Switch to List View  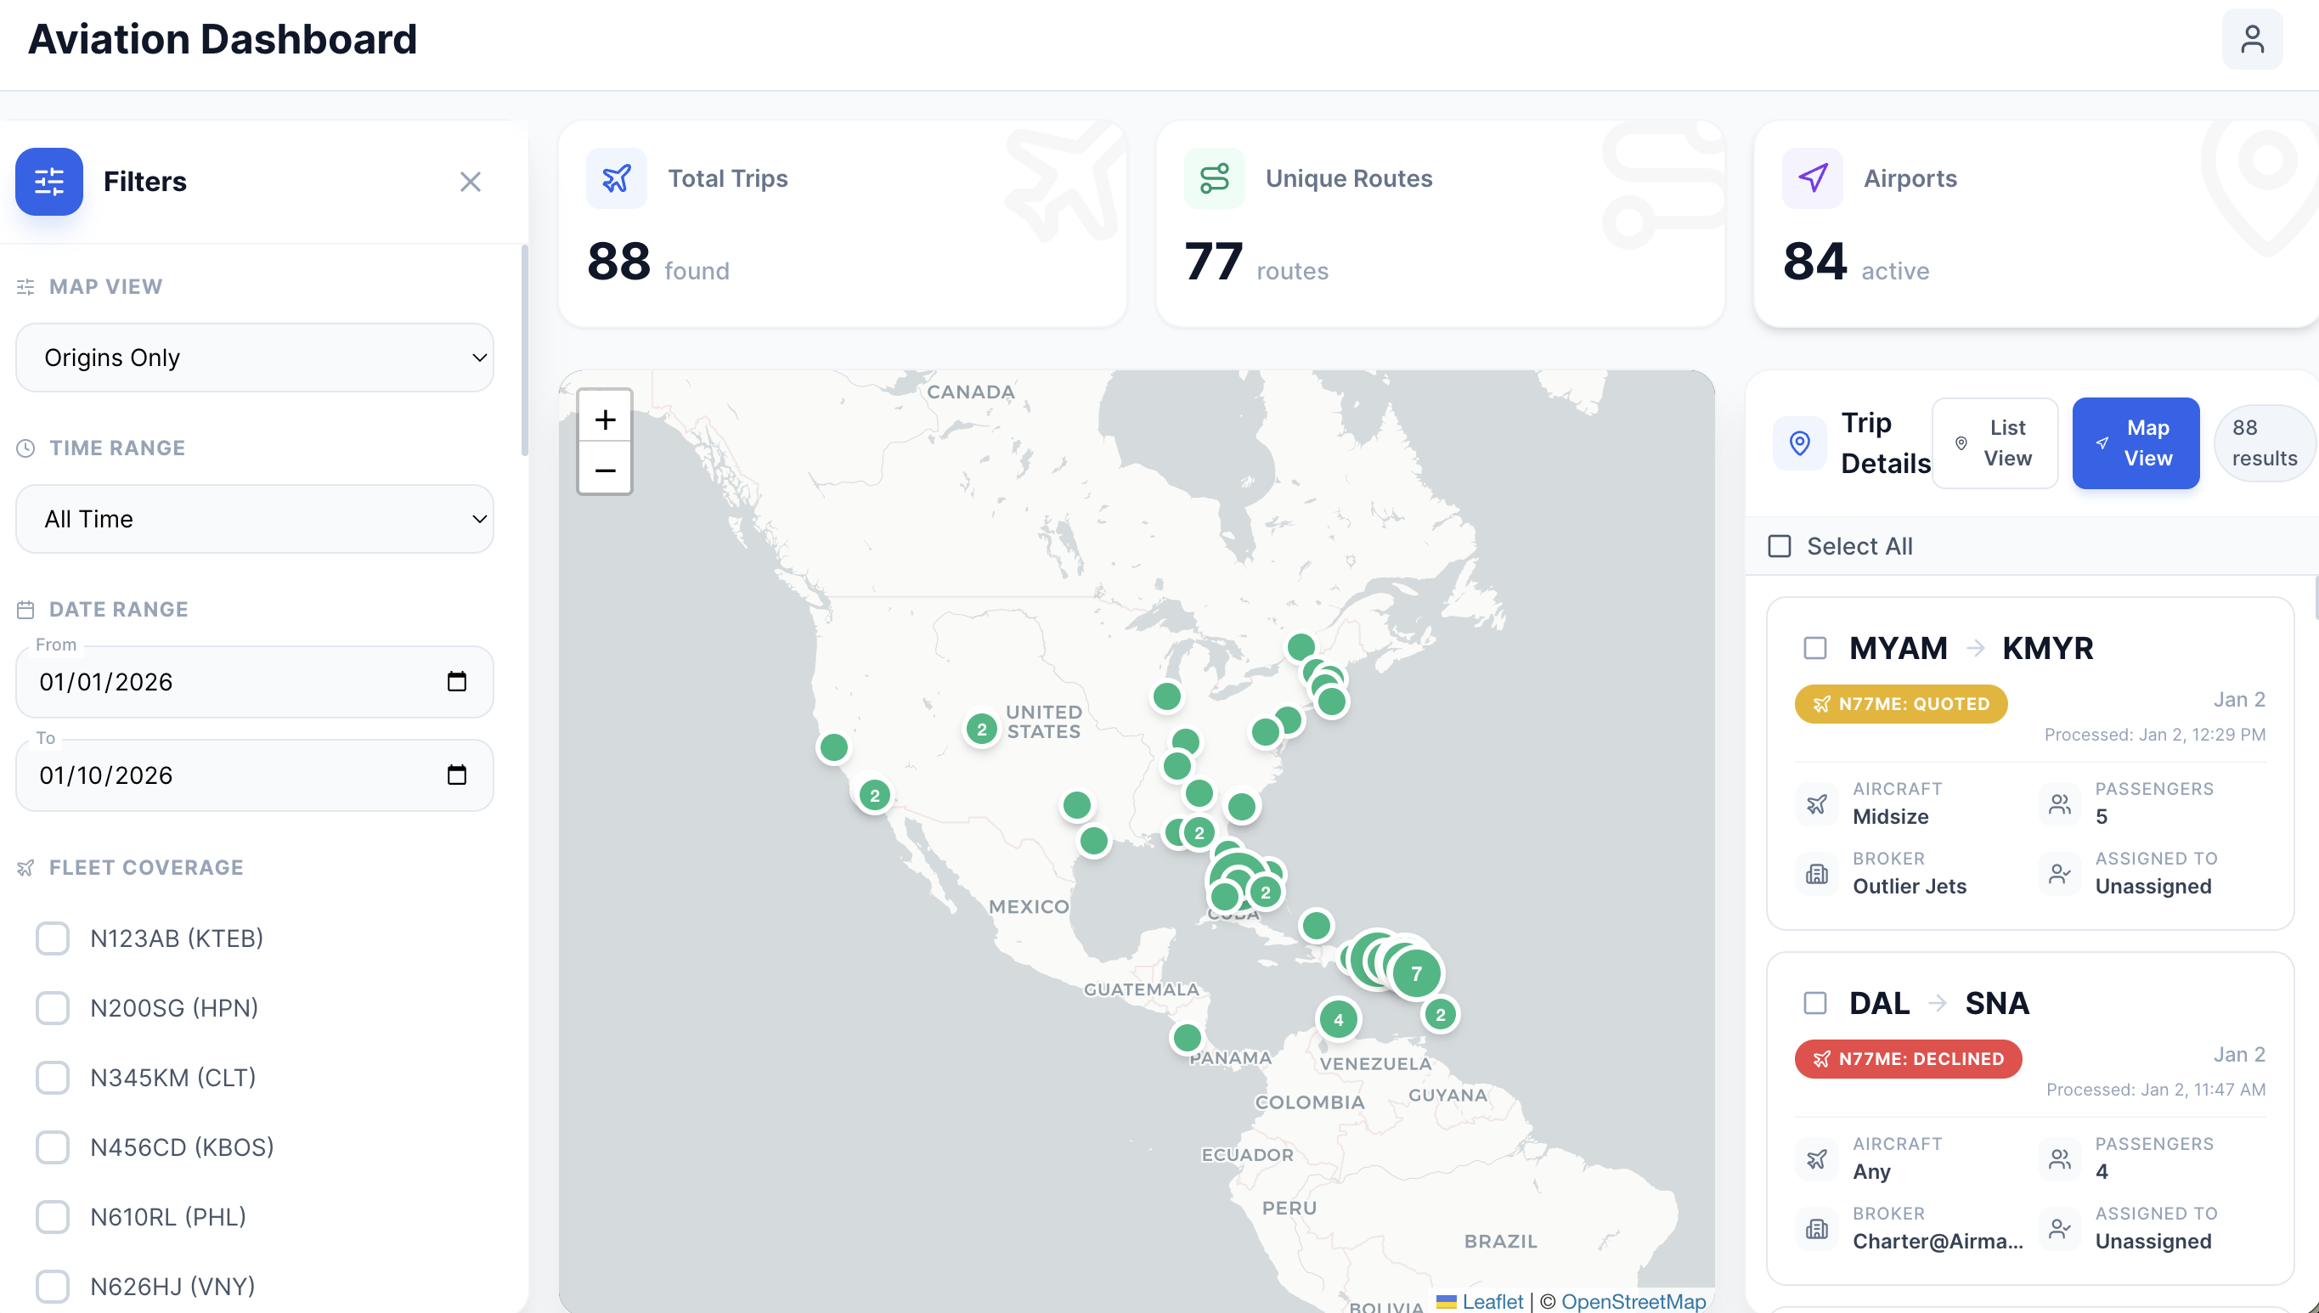tap(1995, 442)
